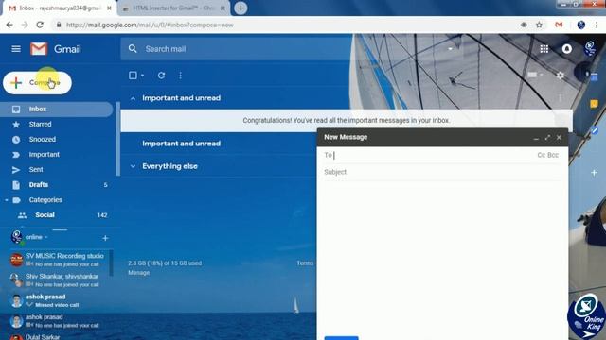Open the Keep side panel icon

pyautogui.click(x=594, y=104)
